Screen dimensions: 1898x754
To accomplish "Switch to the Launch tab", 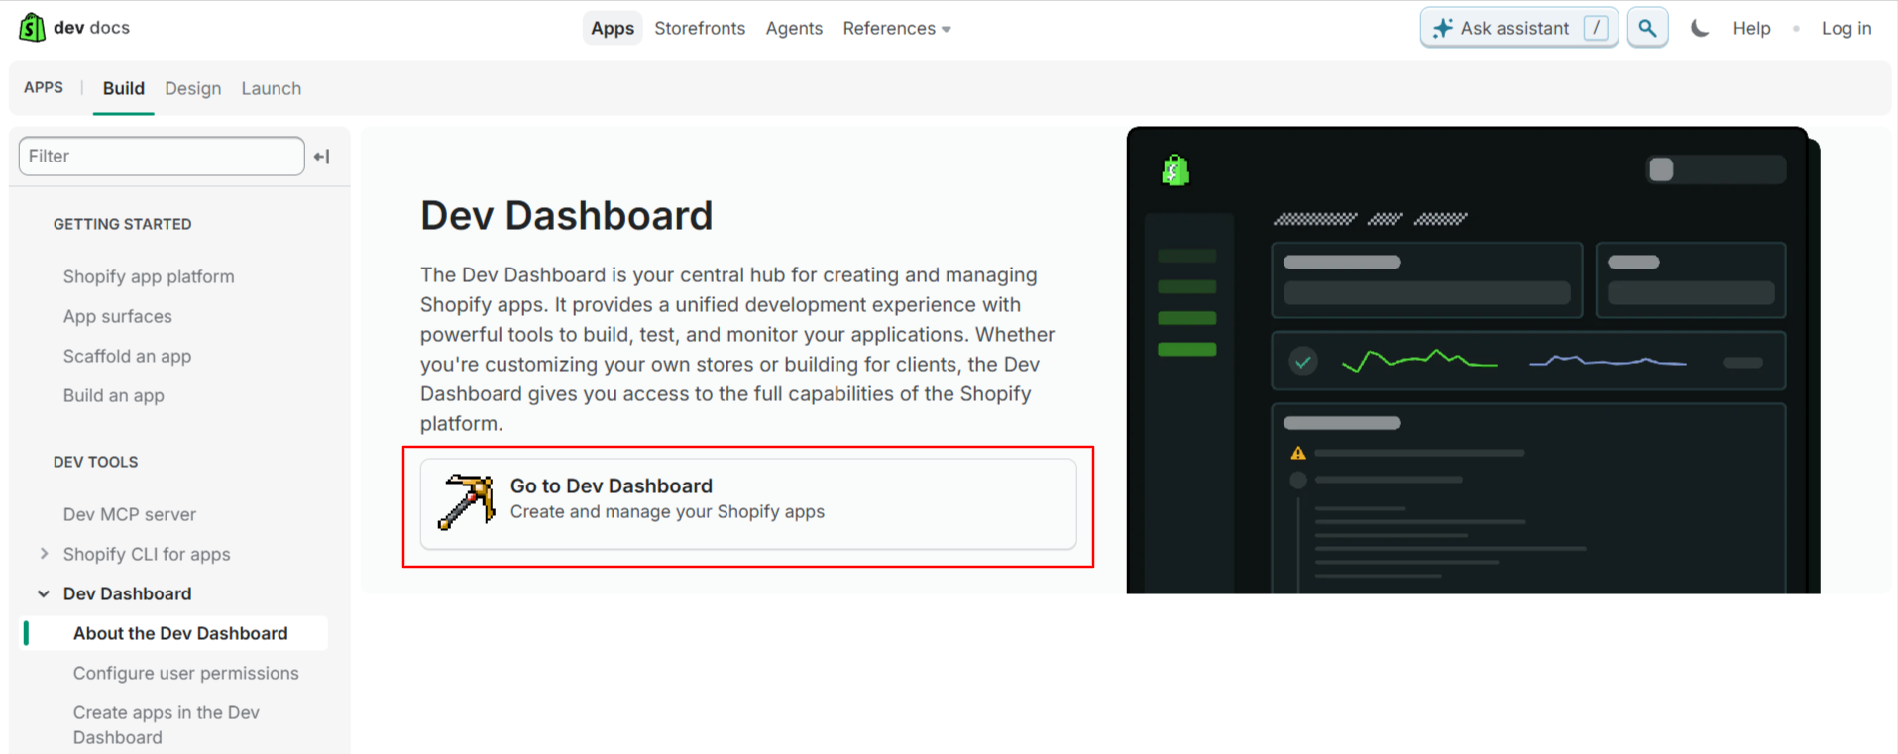I will pyautogui.click(x=271, y=88).
